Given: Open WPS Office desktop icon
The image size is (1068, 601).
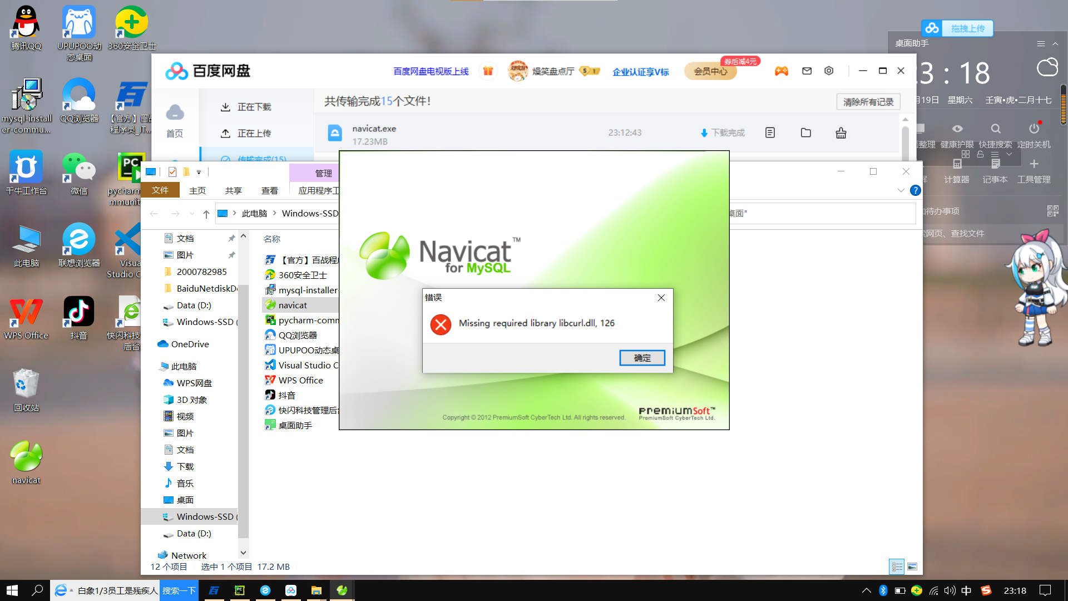Looking at the screenshot, I should click(26, 317).
